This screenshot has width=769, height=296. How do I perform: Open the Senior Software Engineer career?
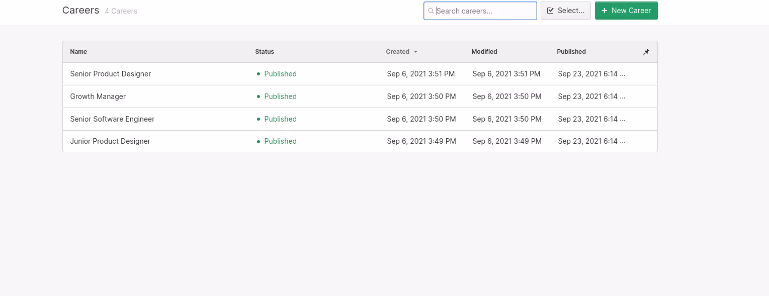[x=112, y=119]
